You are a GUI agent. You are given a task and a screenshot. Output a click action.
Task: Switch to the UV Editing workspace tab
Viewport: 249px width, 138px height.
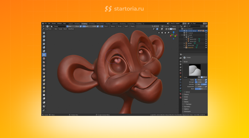point(91,24)
